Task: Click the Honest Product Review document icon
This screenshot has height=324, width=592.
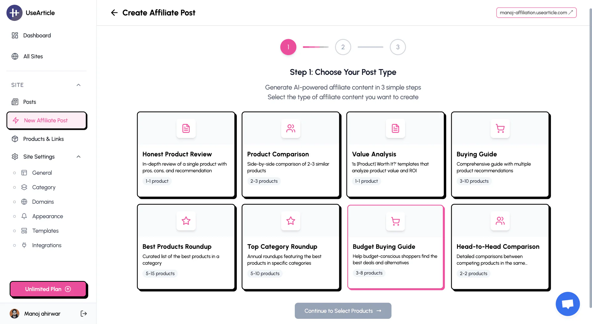Action: coord(186,128)
